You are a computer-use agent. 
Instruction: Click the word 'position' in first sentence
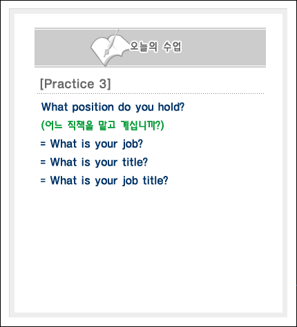(93, 108)
